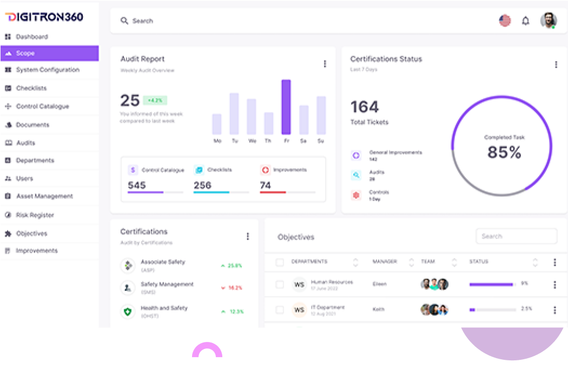This screenshot has height=369, width=568.
Task: Click the Improvements stat icon
Action: [x=265, y=170]
